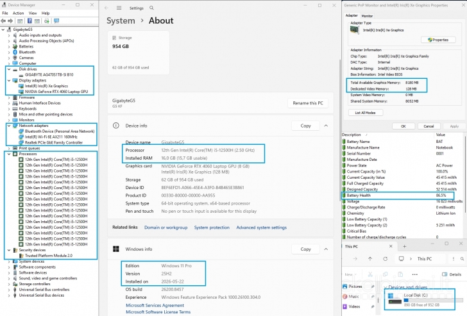The image size is (467, 316).
Task: Click Rename this PC button
Action: (x=308, y=103)
